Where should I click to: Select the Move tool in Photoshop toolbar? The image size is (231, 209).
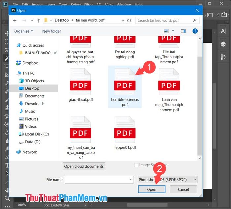pos(7,33)
